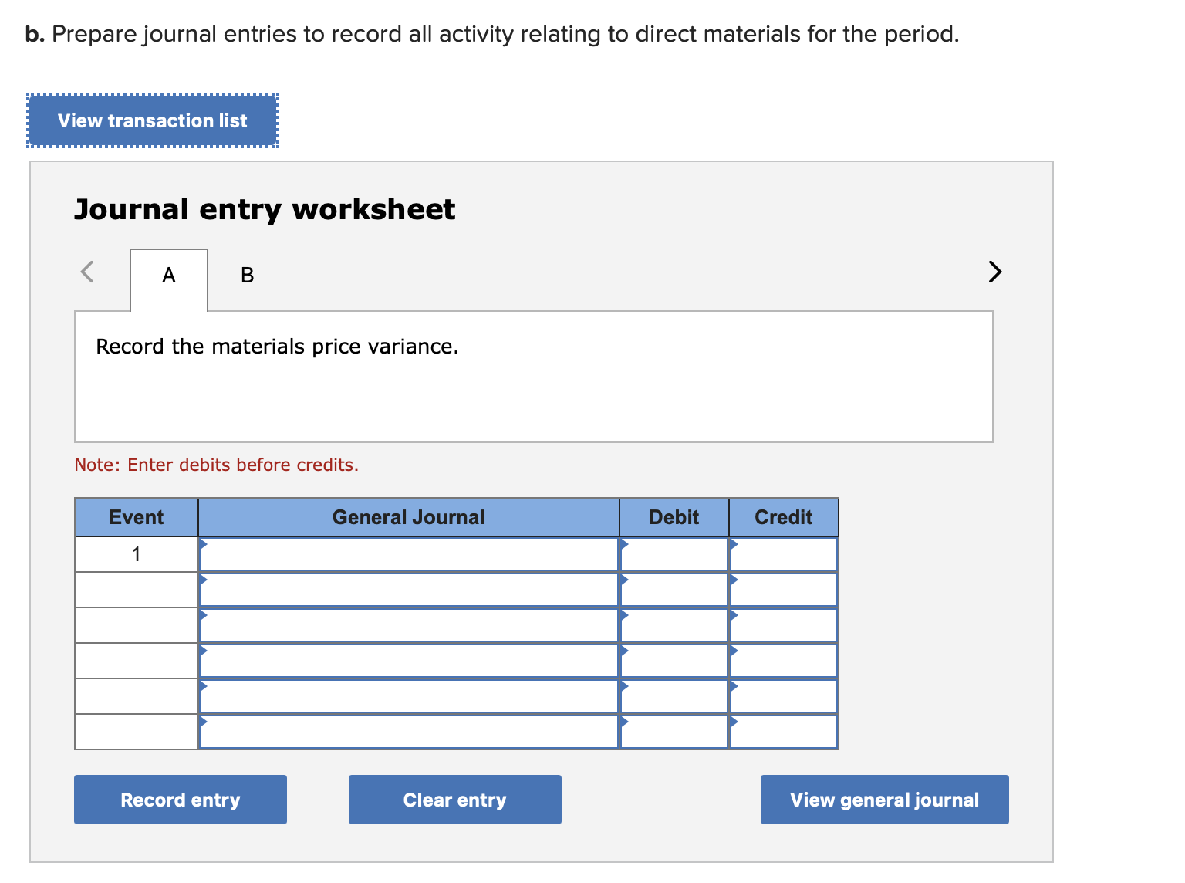The image size is (1185, 883).
Task: Click the Record entry button
Action: (180, 800)
